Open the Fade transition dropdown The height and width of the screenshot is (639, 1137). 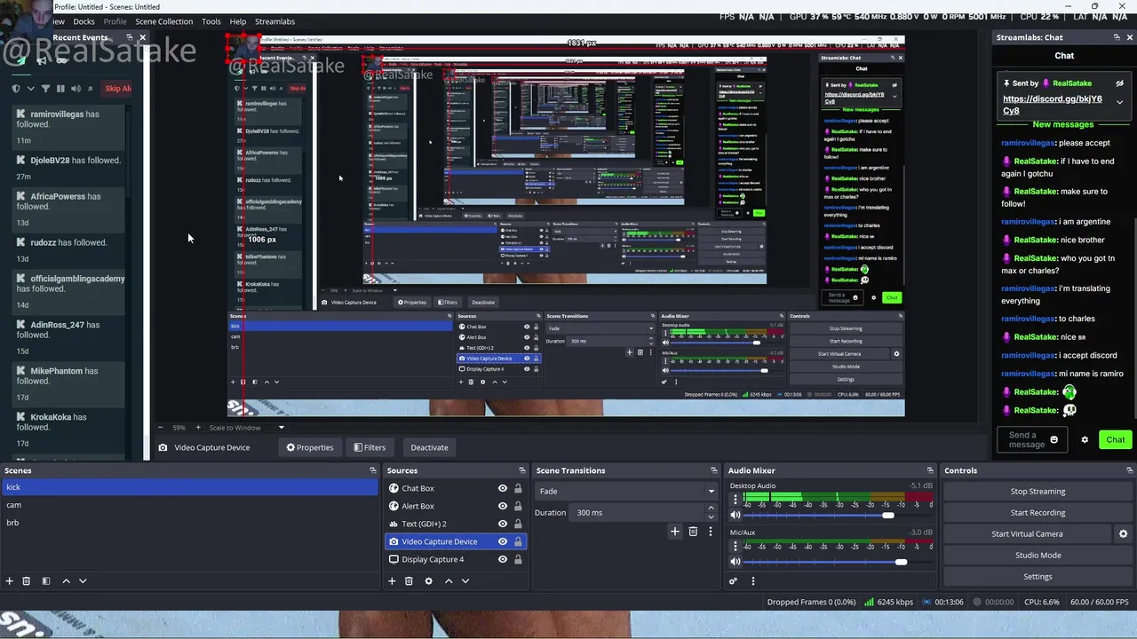626,491
